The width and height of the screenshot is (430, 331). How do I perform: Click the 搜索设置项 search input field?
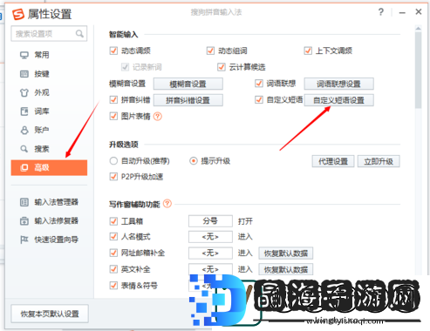pos(49,34)
